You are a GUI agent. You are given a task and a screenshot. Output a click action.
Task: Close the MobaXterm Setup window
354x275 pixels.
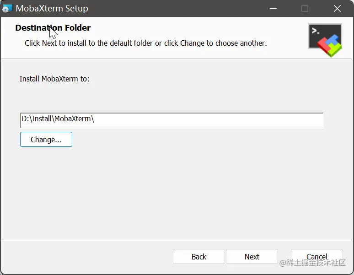point(337,9)
